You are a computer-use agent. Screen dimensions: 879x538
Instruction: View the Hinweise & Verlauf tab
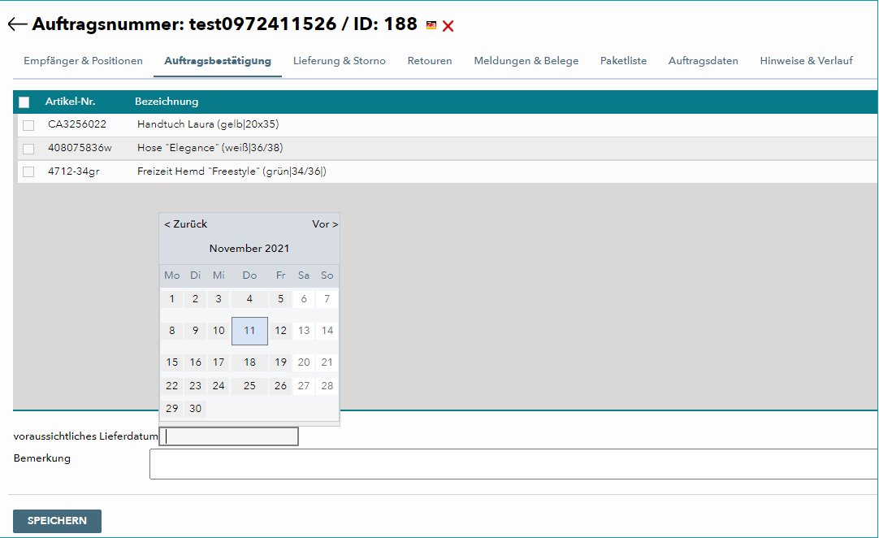(806, 61)
